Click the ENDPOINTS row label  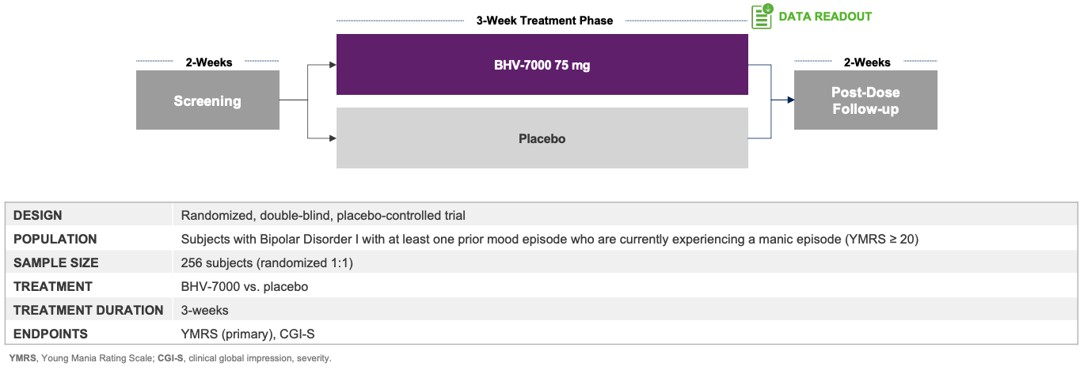pyautogui.click(x=51, y=334)
